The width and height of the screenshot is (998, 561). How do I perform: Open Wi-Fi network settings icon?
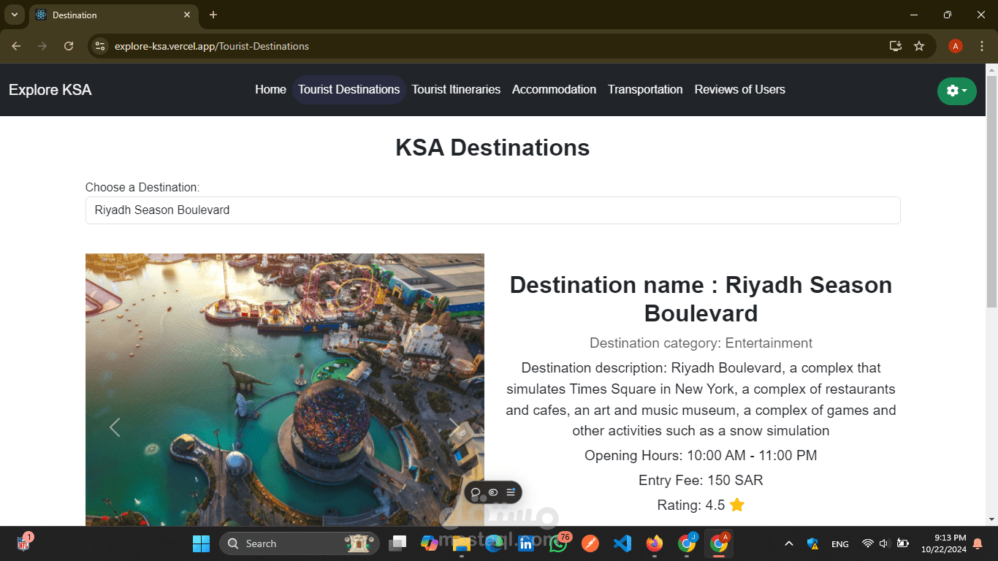coord(868,543)
